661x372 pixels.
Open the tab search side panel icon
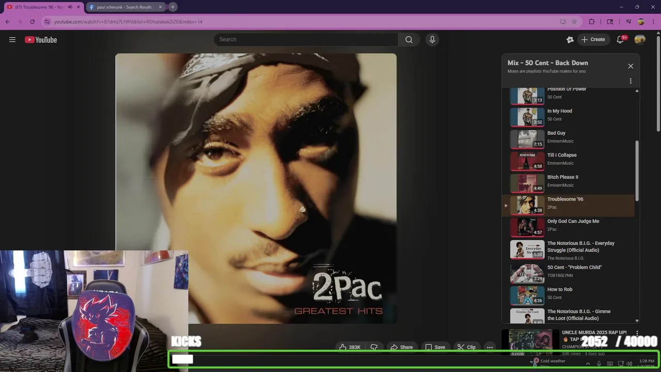pyautogui.click(x=610, y=22)
